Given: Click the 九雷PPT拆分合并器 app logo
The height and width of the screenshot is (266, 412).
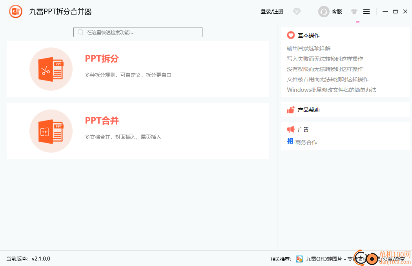Looking at the screenshot, I should pos(16,11).
